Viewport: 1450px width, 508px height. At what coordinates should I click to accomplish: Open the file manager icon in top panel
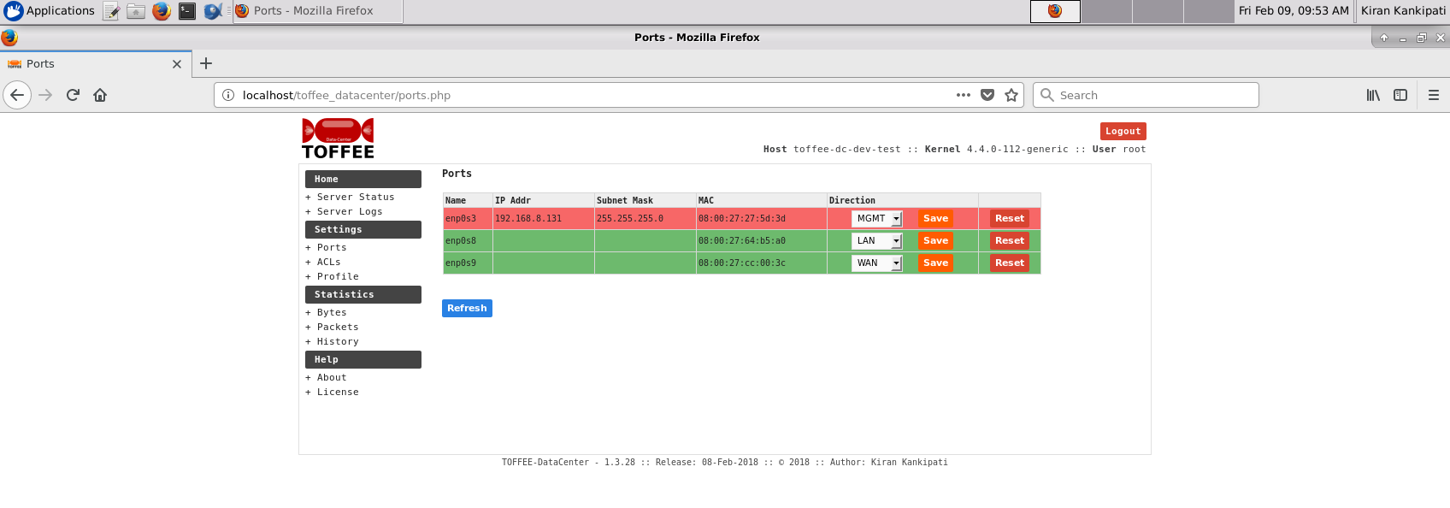point(136,11)
